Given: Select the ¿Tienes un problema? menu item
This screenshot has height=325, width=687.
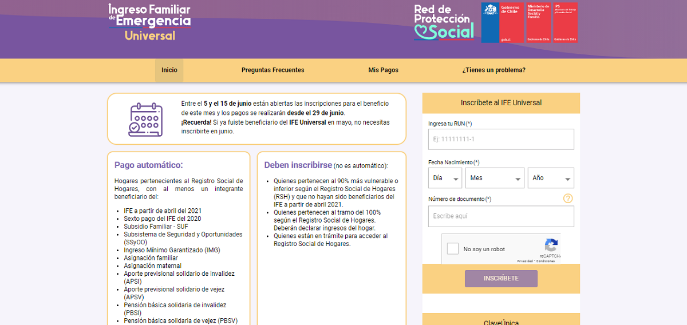Looking at the screenshot, I should 493,70.
